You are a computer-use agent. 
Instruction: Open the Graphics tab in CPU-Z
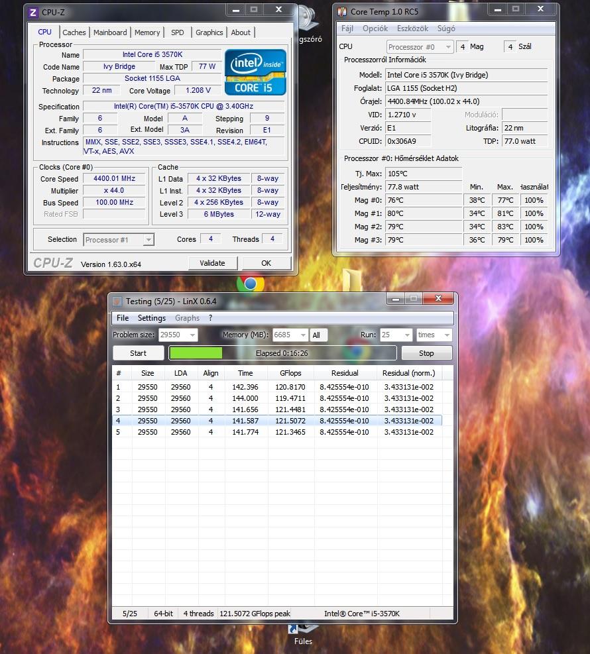(209, 32)
